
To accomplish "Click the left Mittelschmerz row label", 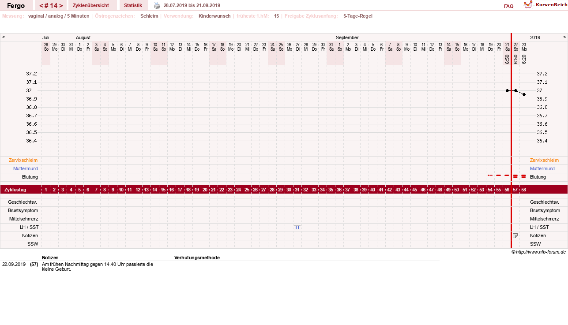I will (x=23, y=219).
